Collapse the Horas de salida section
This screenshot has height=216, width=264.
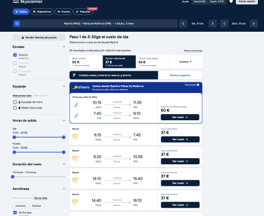(x=64, y=120)
